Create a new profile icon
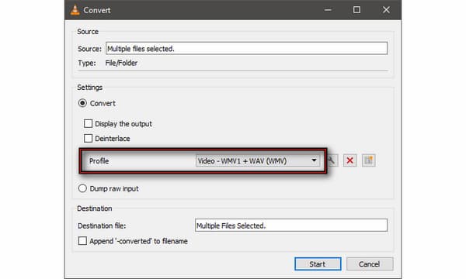 368,160
